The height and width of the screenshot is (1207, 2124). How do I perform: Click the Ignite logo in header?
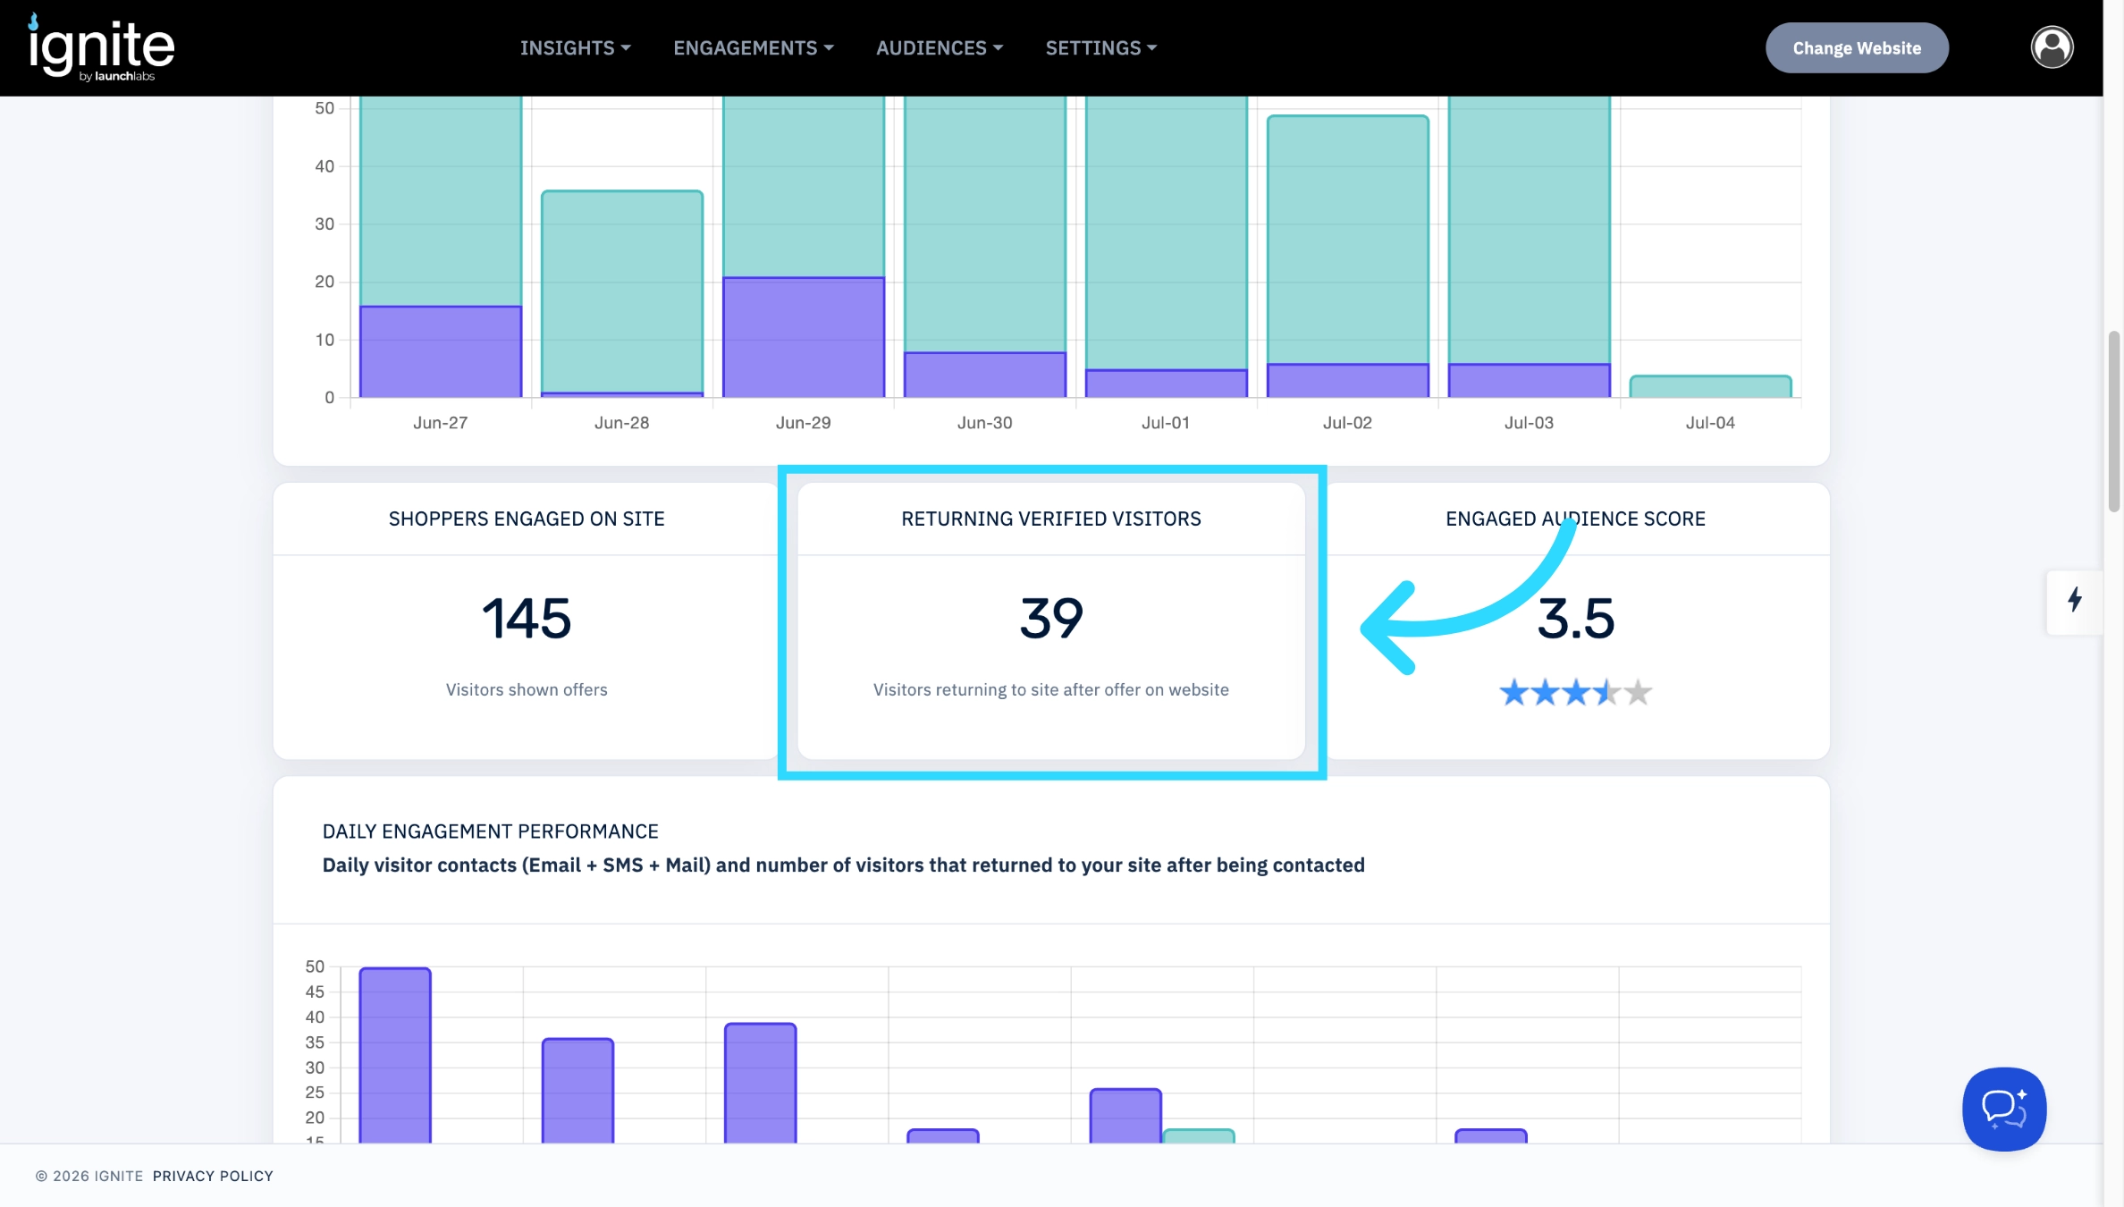(x=101, y=48)
